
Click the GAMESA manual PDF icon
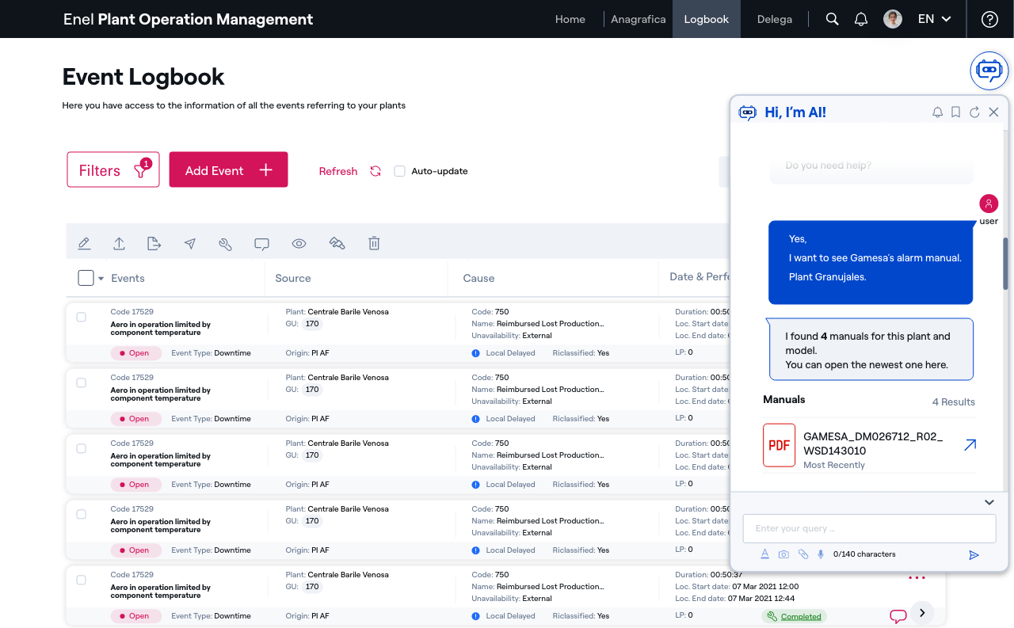pos(779,445)
